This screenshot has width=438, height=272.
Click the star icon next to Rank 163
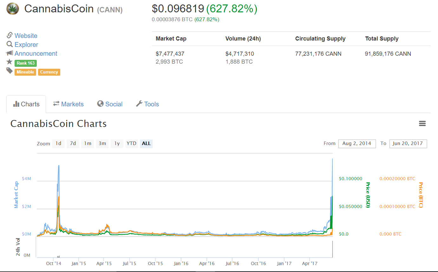coord(10,62)
